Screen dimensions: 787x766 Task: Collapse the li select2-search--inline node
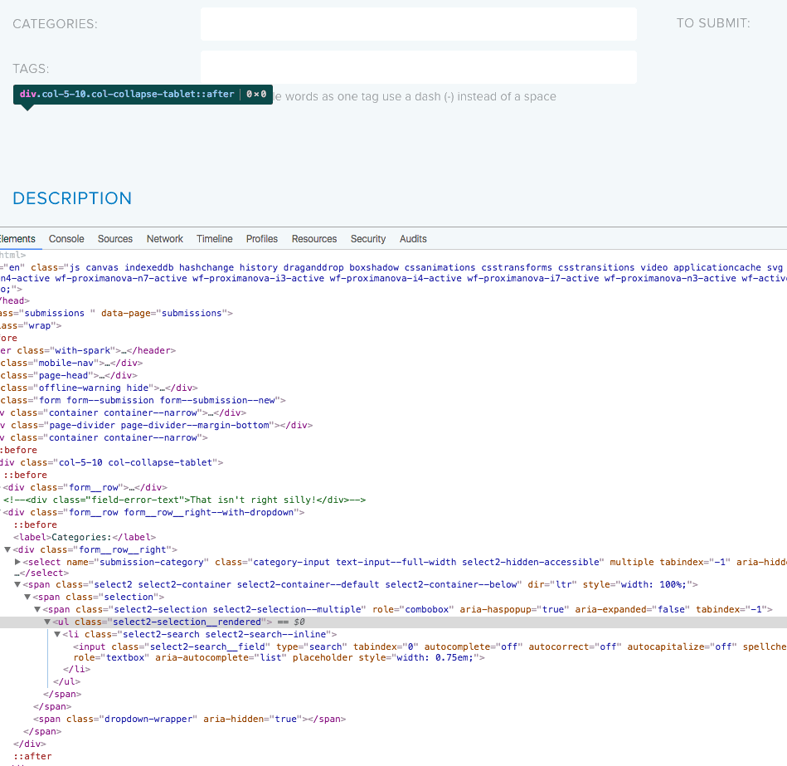point(57,634)
